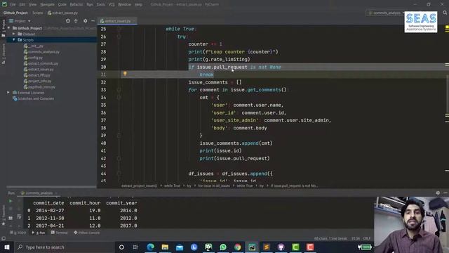Toggle fold marker at line 33 for loop
This screenshot has width=449, height=253.
(119, 90)
